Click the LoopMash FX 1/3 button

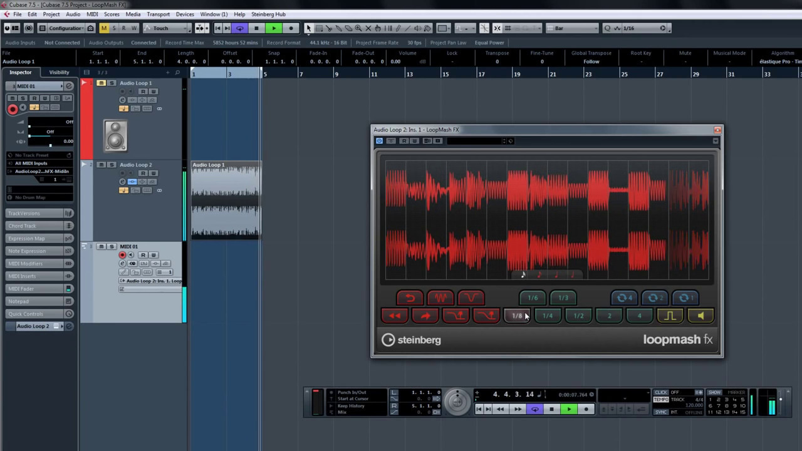click(x=563, y=298)
